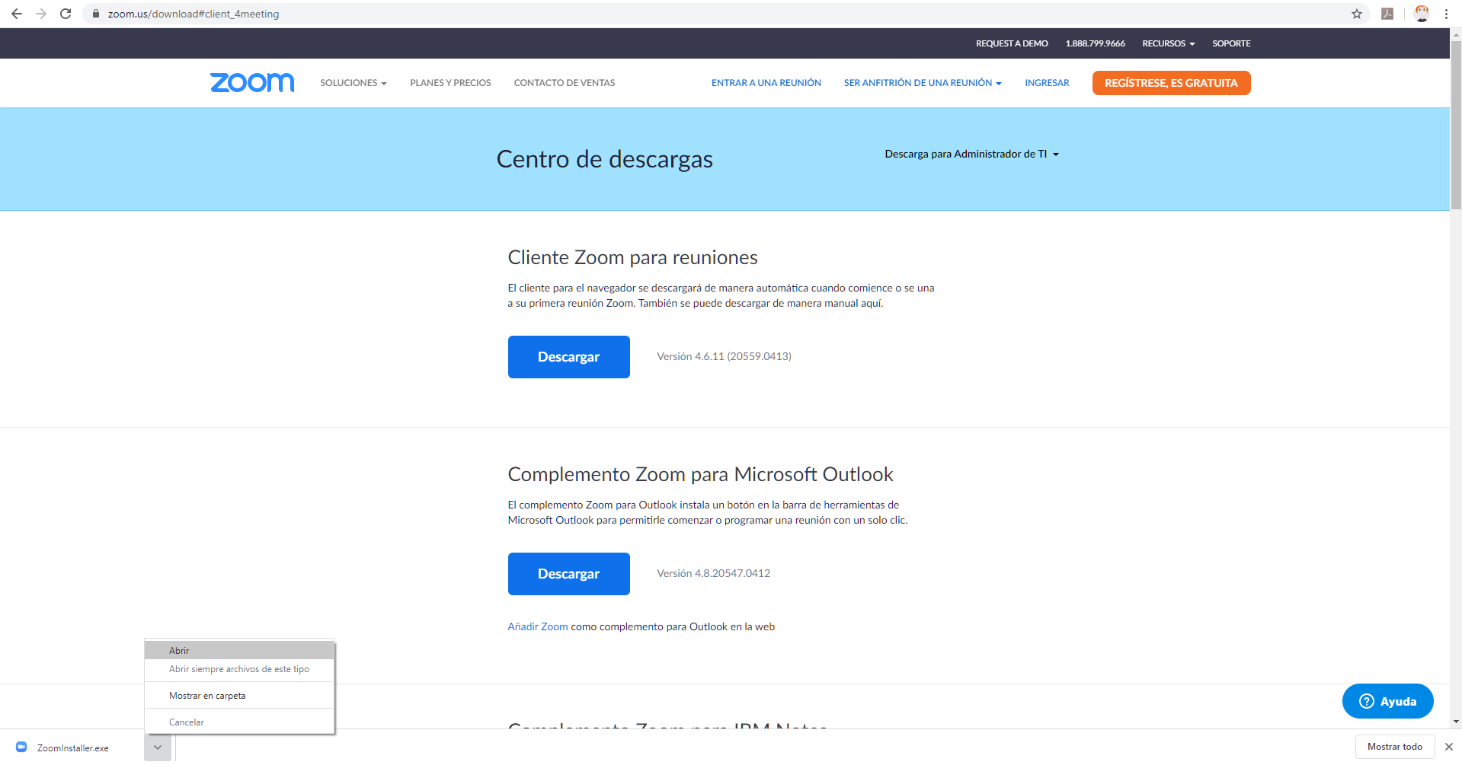Click the page vertical scrollbar thumb
The height and width of the screenshot is (765, 1462).
coord(1456,126)
